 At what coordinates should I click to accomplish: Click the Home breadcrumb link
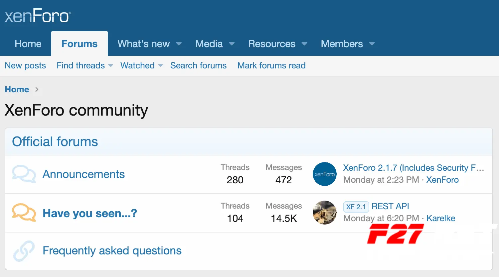pos(17,89)
